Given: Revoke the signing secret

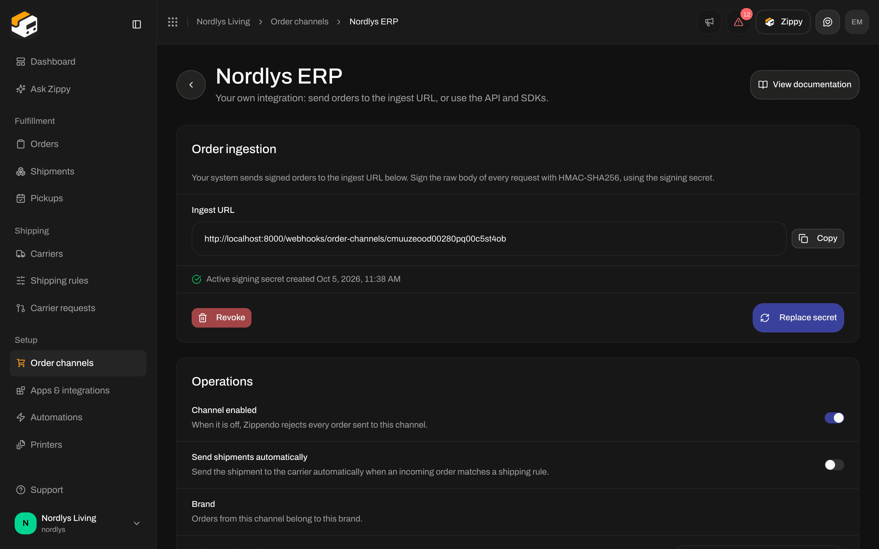Looking at the screenshot, I should [222, 318].
